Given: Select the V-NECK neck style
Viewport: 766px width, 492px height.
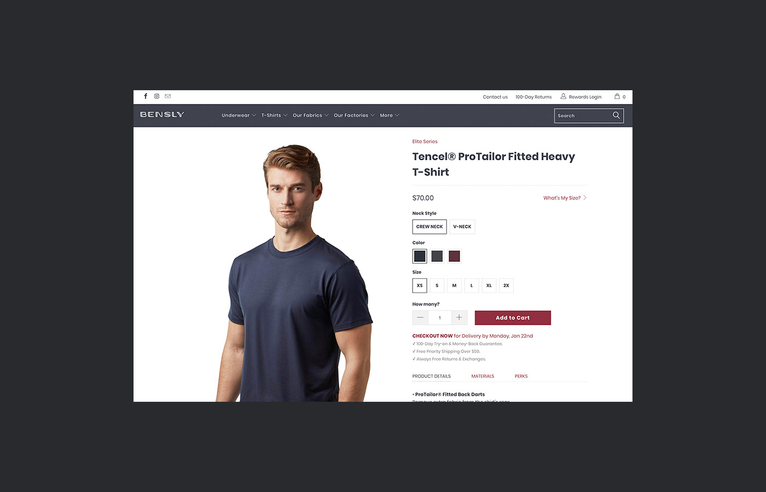Looking at the screenshot, I should [x=462, y=227].
